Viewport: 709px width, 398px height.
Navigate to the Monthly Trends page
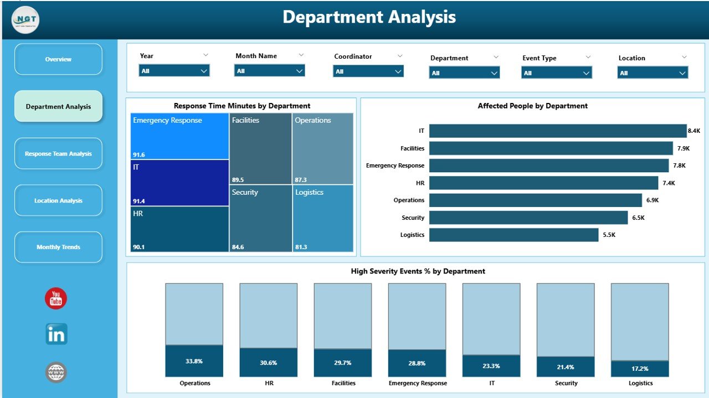(58, 247)
